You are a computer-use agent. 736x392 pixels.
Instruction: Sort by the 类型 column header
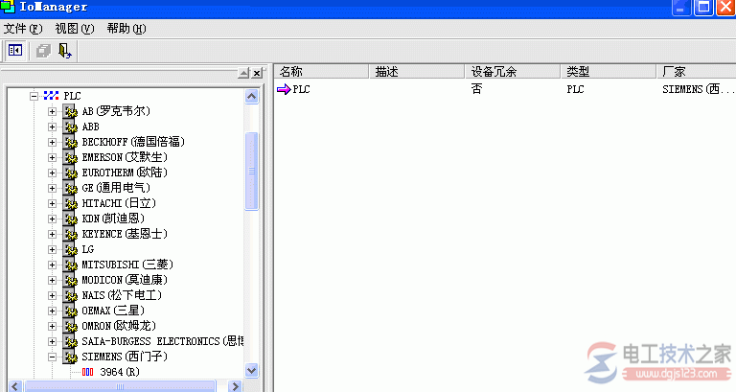point(609,71)
